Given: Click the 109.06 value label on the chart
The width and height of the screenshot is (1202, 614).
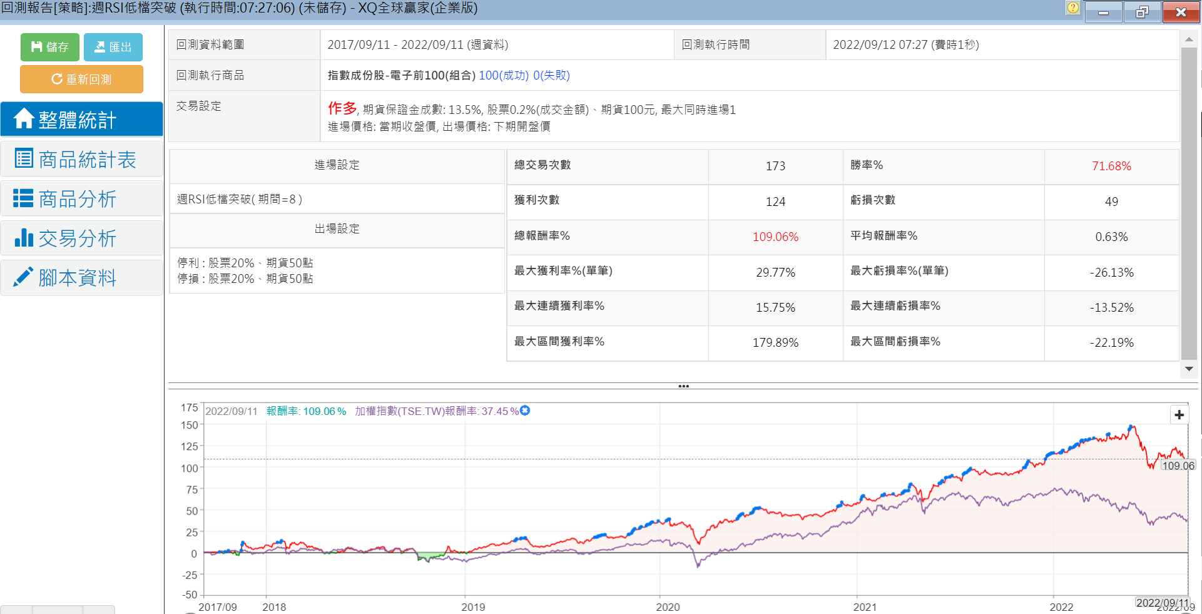Looking at the screenshot, I should coord(1178,466).
